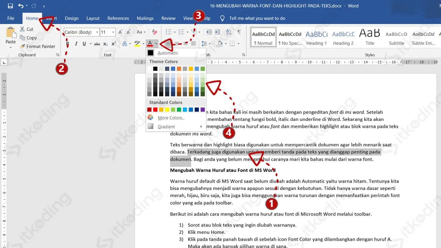Increase font size with the grow font icon
The height and width of the screenshot is (248, 441).
coord(121,32)
